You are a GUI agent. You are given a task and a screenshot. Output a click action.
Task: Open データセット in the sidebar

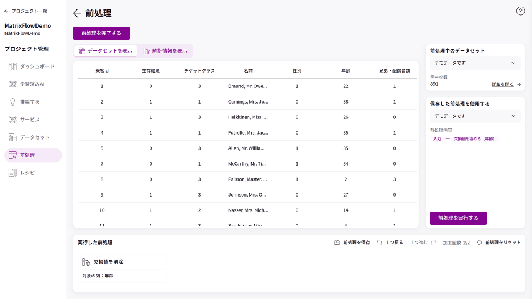tap(33, 137)
